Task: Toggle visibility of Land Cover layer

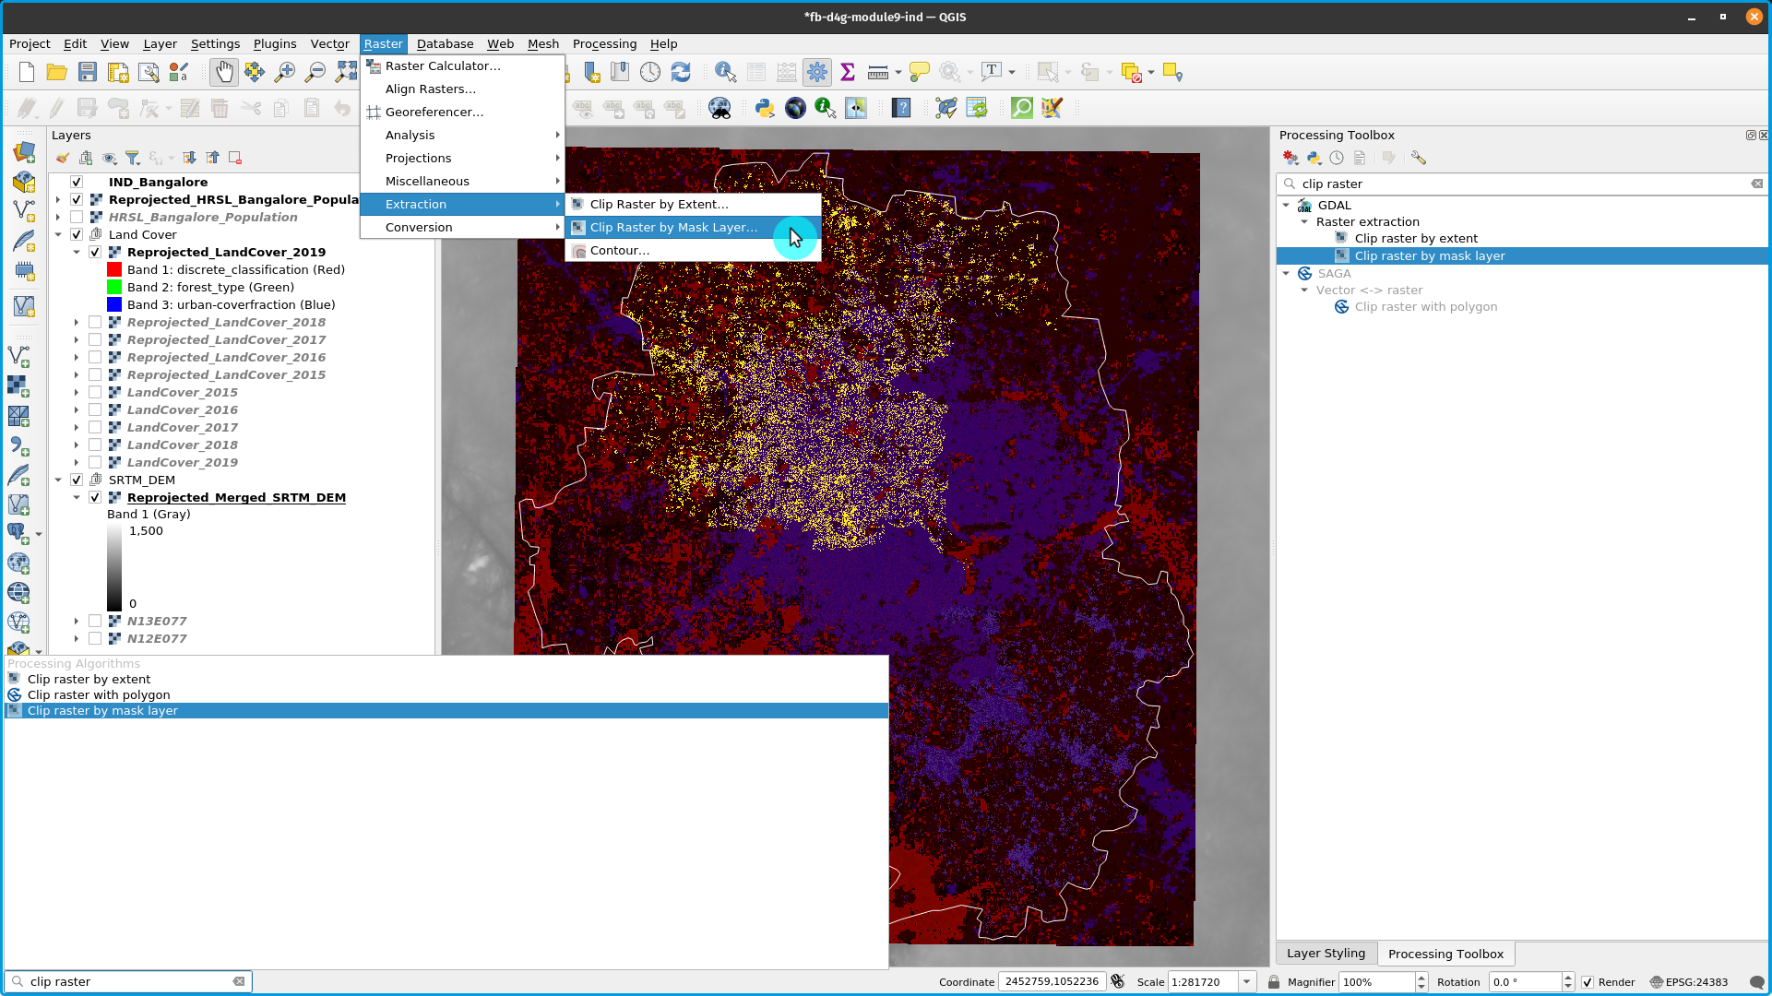Action: pos(76,233)
